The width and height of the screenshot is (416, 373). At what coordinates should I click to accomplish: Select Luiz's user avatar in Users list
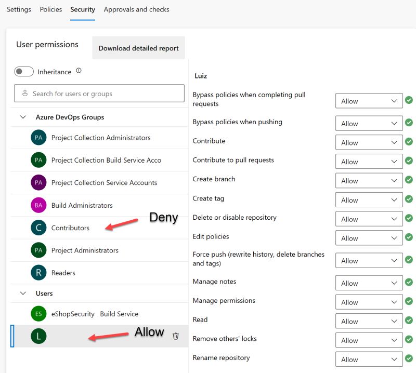(x=38, y=336)
